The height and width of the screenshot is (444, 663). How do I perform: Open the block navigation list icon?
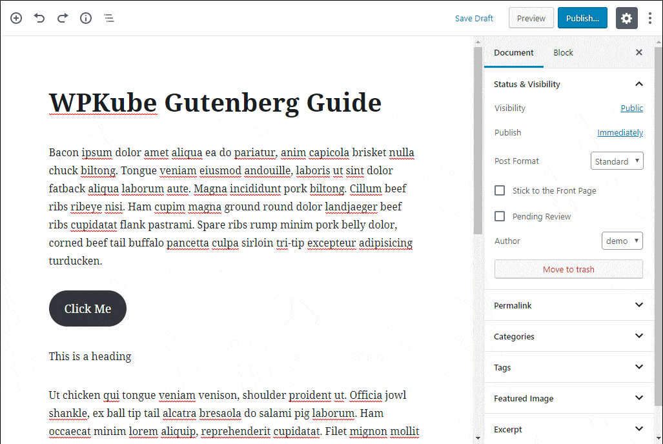[109, 18]
